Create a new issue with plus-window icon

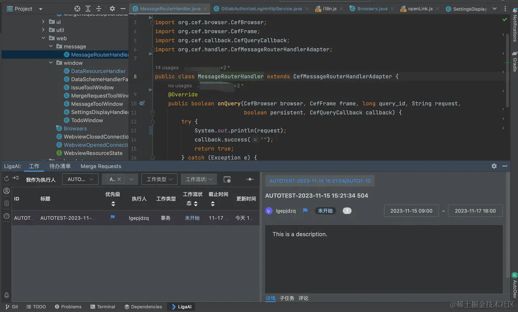coord(227,179)
